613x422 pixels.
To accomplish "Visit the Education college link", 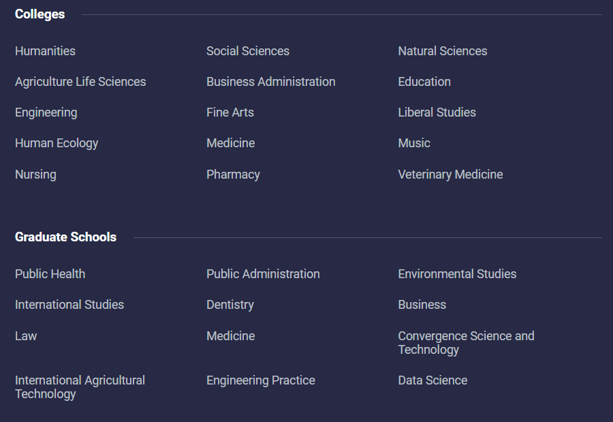I will [x=424, y=81].
